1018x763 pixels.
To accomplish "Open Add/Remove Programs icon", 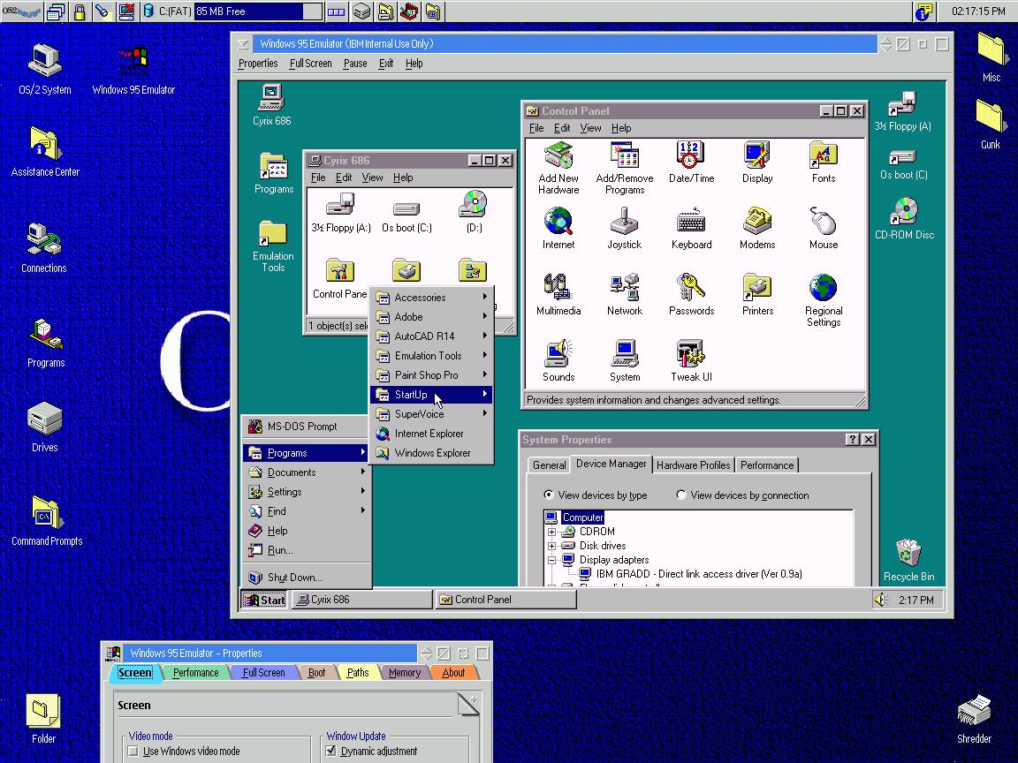I will click(625, 168).
